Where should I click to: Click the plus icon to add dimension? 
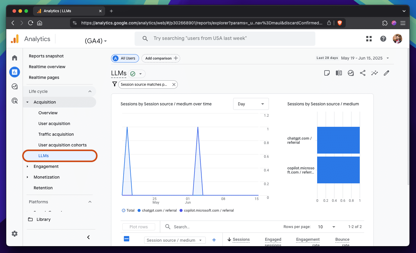coord(214,240)
